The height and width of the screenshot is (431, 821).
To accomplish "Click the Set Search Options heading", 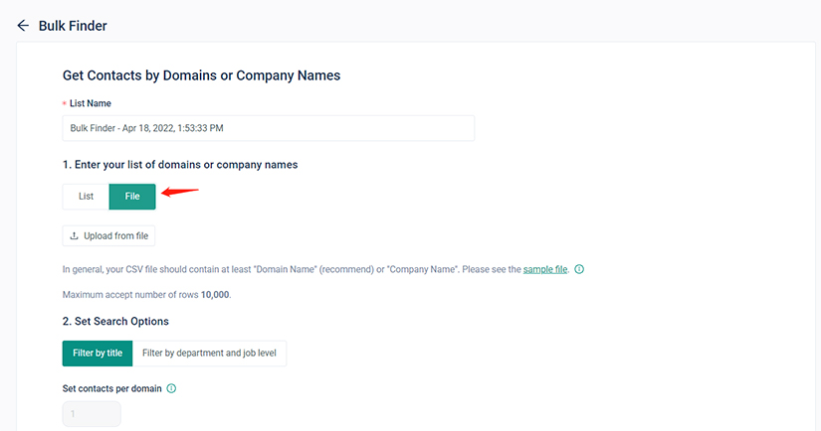I will 115,321.
